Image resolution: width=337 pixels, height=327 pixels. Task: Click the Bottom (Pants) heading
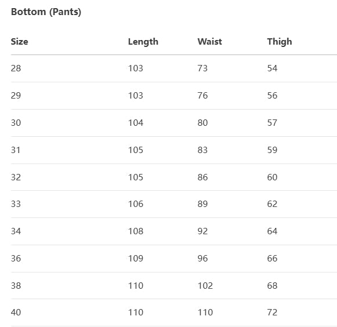(46, 12)
